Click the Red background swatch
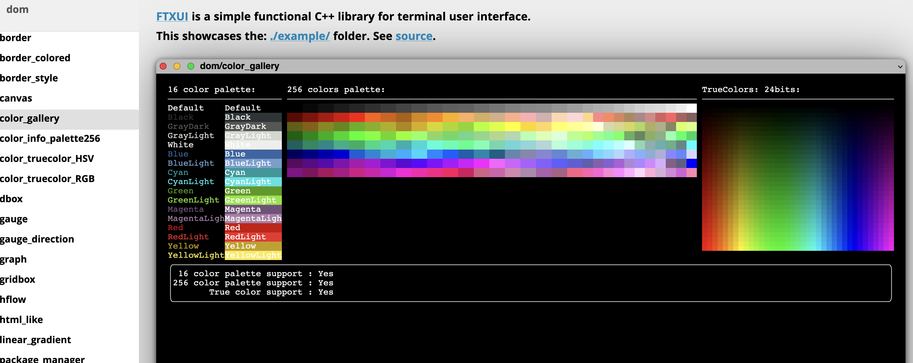 click(253, 228)
